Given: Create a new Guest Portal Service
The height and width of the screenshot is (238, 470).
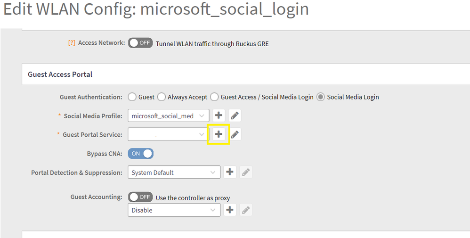Looking at the screenshot, I should 219,134.
